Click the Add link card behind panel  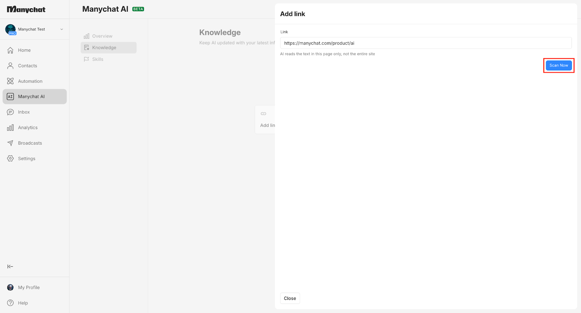pos(266,120)
